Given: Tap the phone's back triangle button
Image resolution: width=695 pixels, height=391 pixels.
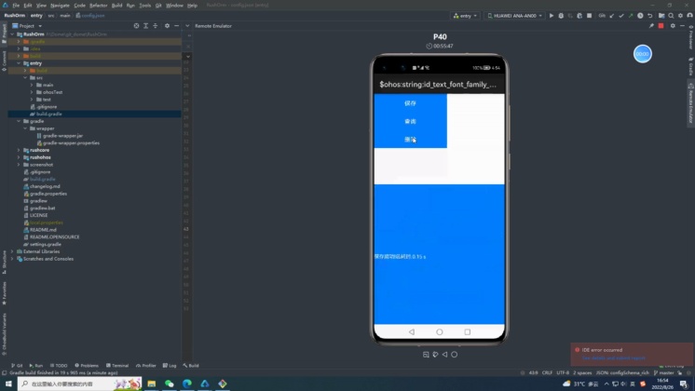Looking at the screenshot, I should pyautogui.click(x=411, y=331).
